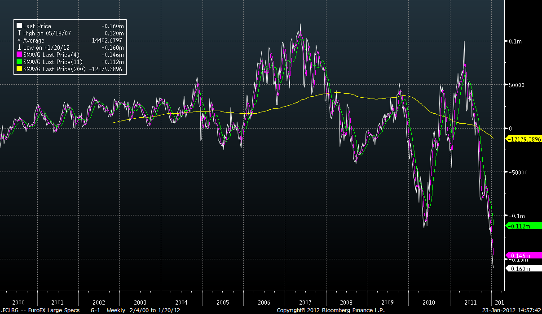
Task: Click the yellow -12179.3896 axis value tag
Action: [x=524, y=139]
